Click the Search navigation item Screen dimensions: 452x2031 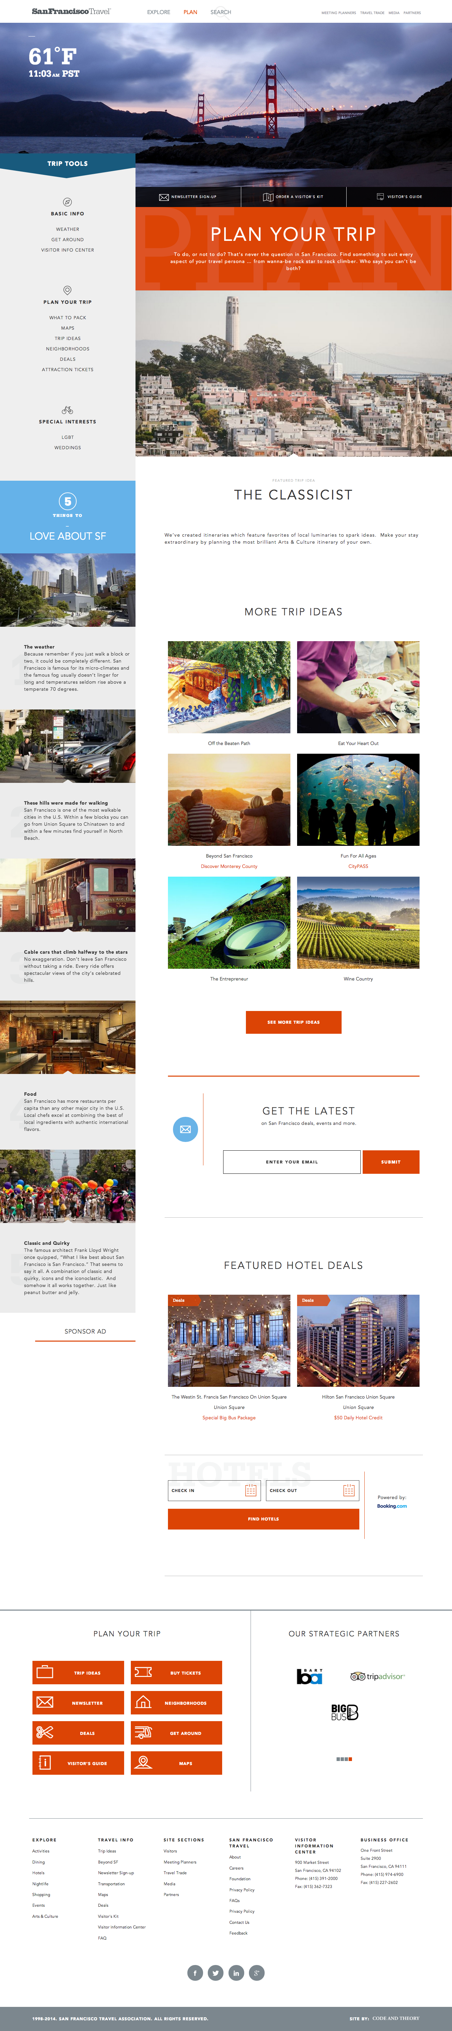coord(220,12)
